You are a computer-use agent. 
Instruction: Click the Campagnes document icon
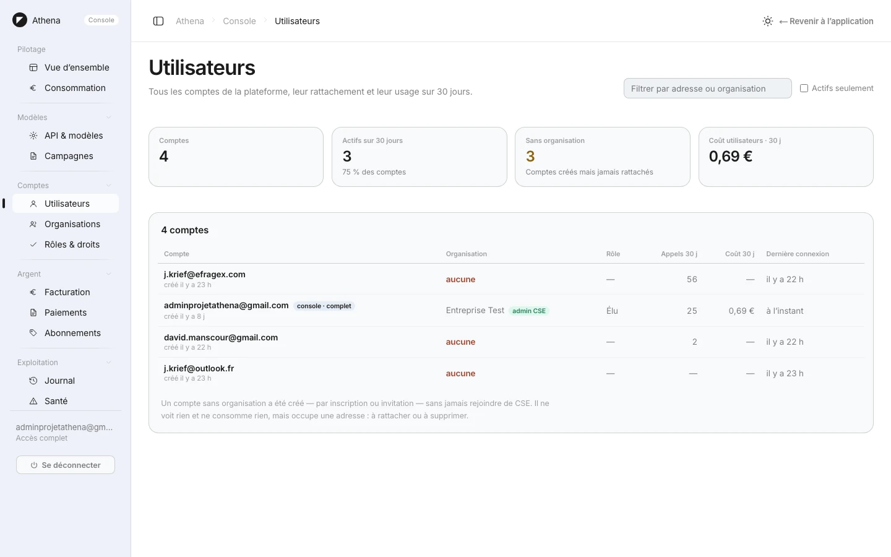point(33,156)
